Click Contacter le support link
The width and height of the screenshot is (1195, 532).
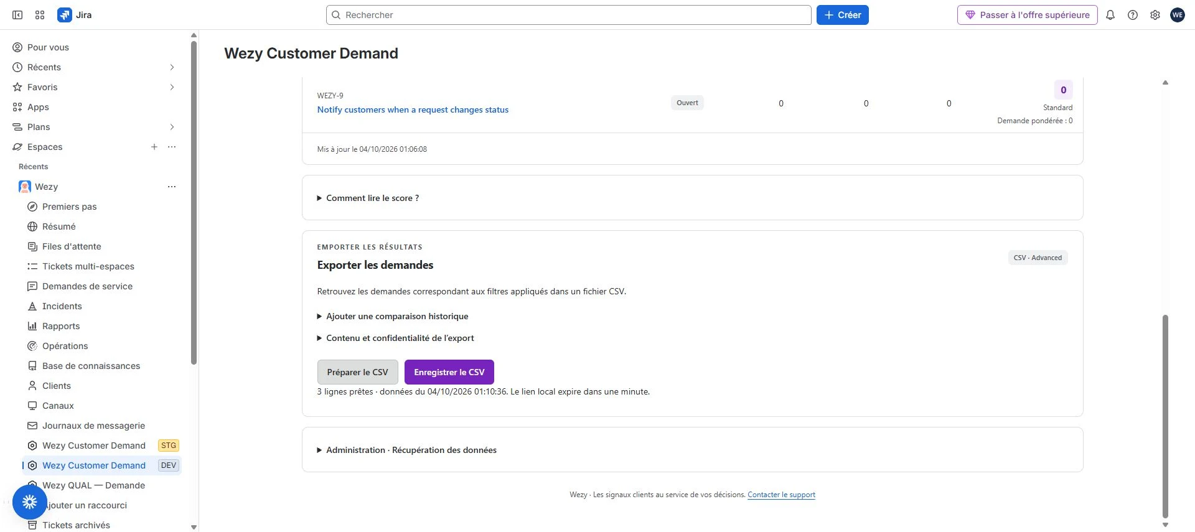coord(781,495)
